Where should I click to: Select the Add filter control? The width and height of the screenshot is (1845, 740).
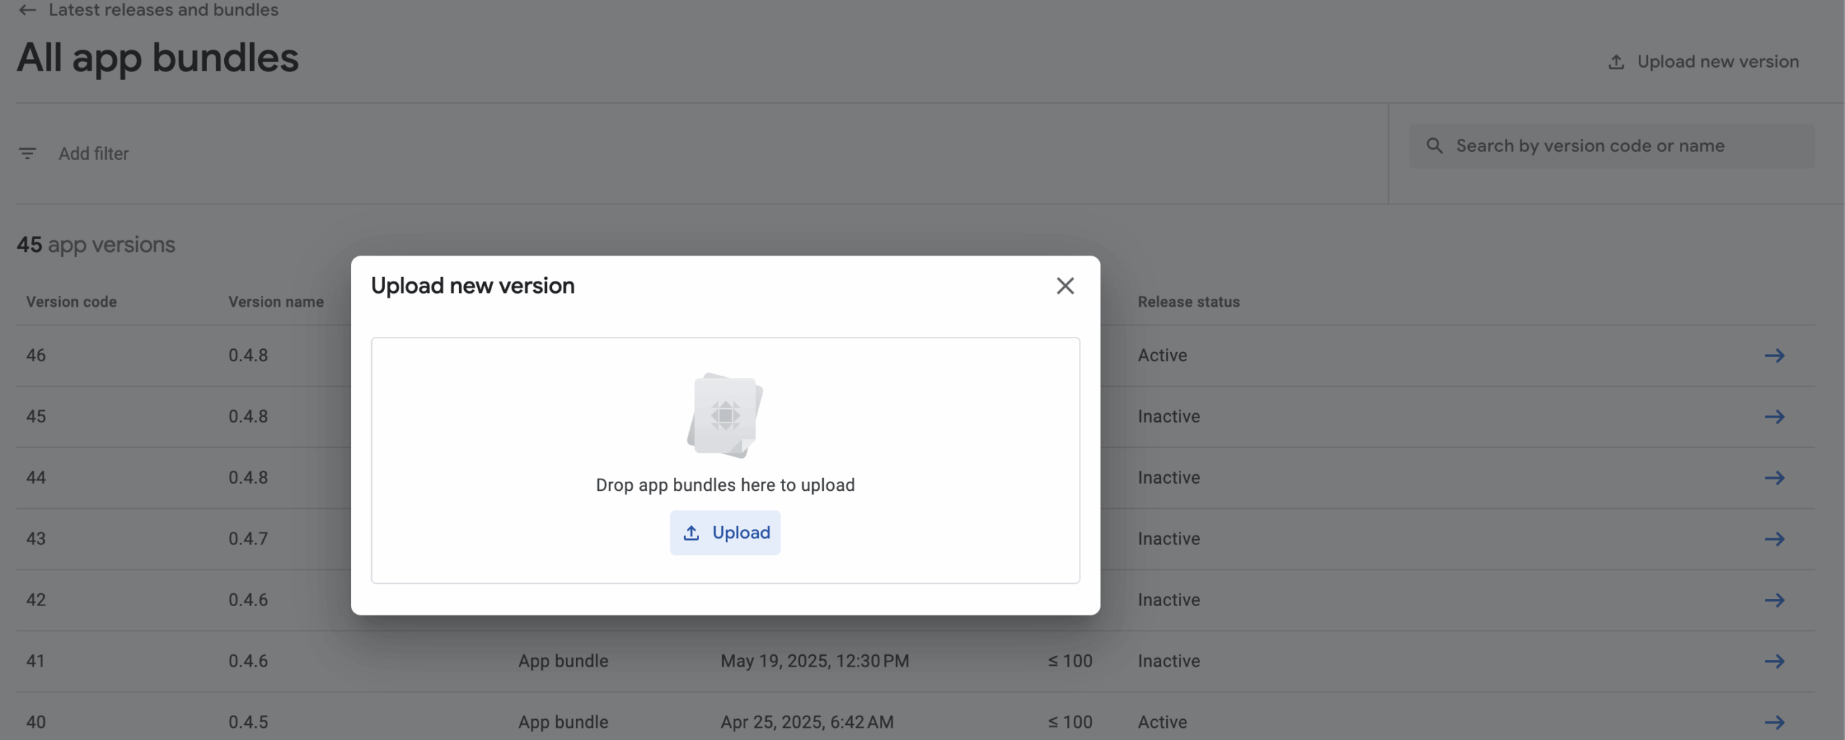pyautogui.click(x=94, y=153)
